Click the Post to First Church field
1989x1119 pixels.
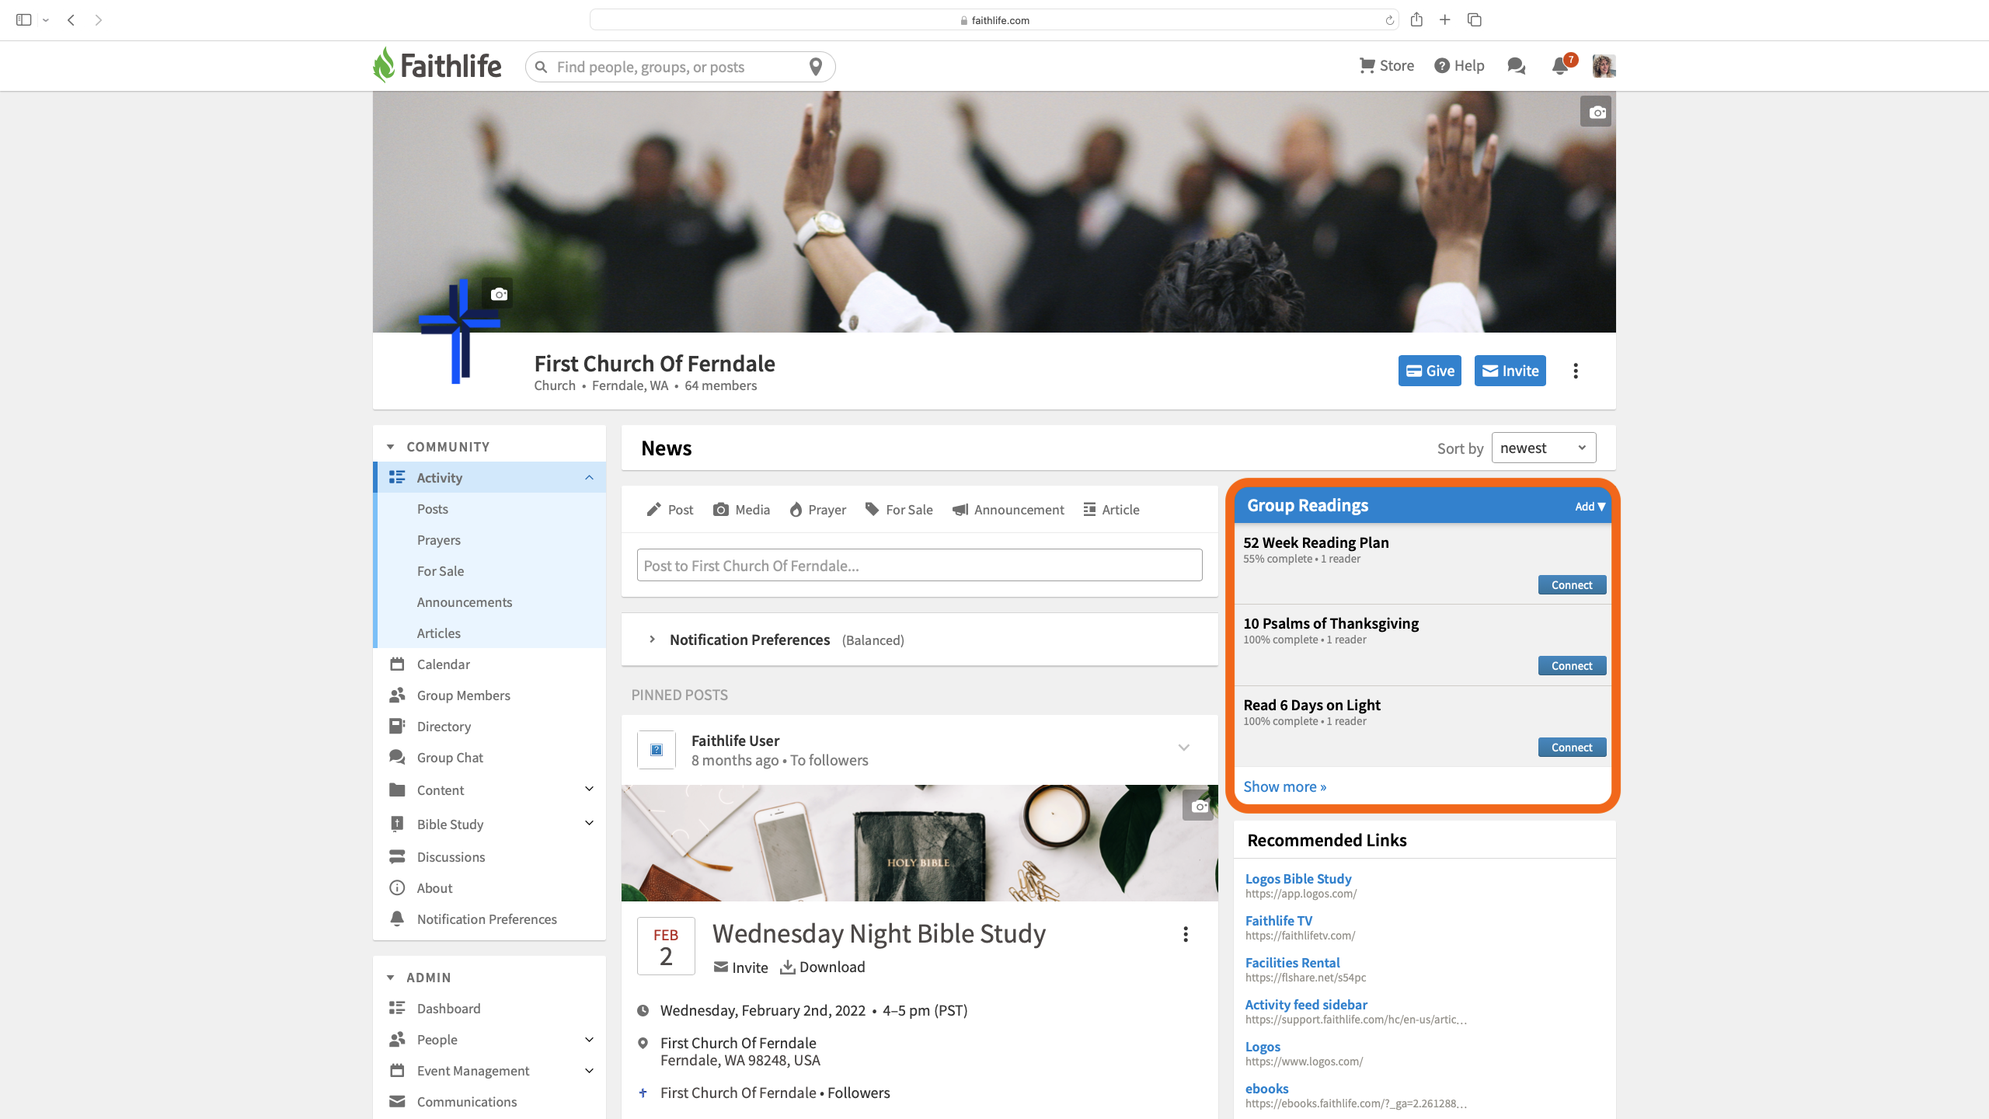(x=920, y=565)
